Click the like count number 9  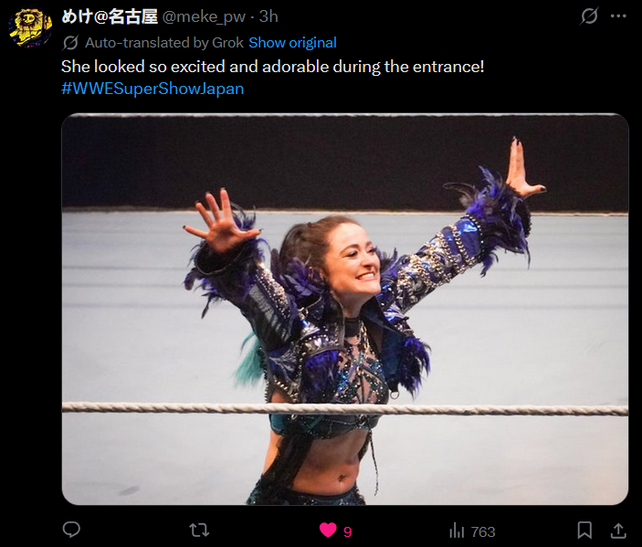348,531
